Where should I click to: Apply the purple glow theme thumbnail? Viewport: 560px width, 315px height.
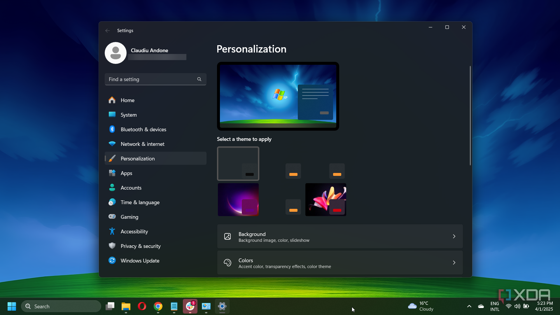point(238,199)
